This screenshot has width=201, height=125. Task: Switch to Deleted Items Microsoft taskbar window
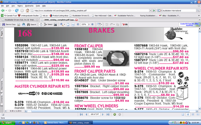point(55,123)
